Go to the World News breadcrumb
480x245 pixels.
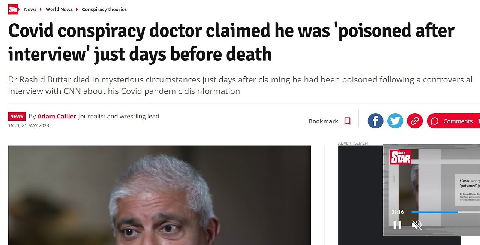pyautogui.click(x=59, y=9)
